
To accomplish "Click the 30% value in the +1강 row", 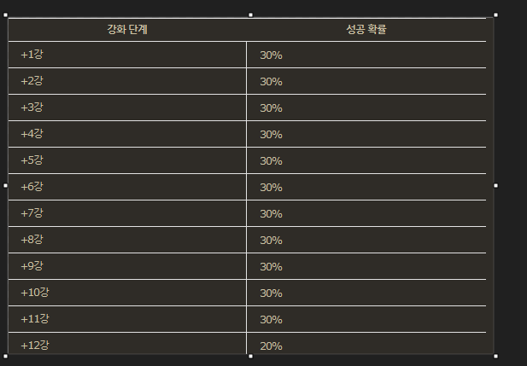I will (271, 55).
